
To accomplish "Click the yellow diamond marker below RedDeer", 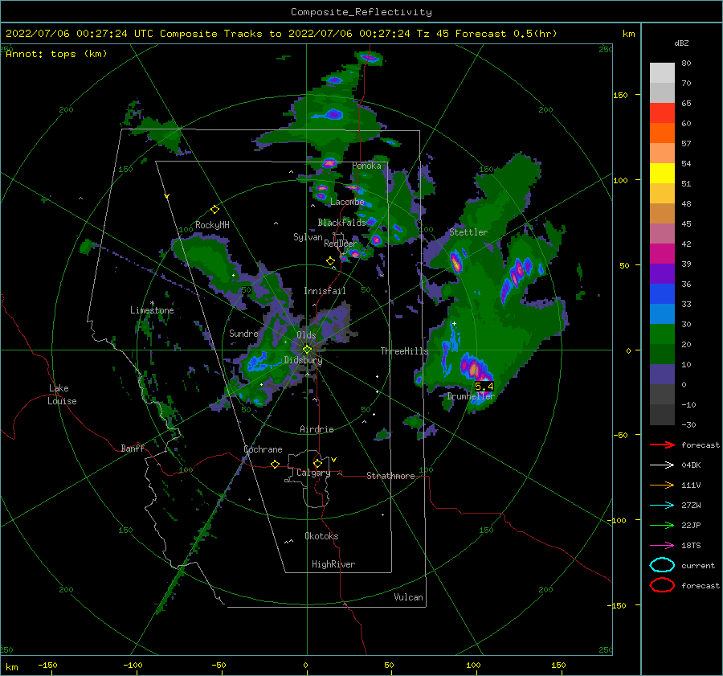I will [x=330, y=261].
